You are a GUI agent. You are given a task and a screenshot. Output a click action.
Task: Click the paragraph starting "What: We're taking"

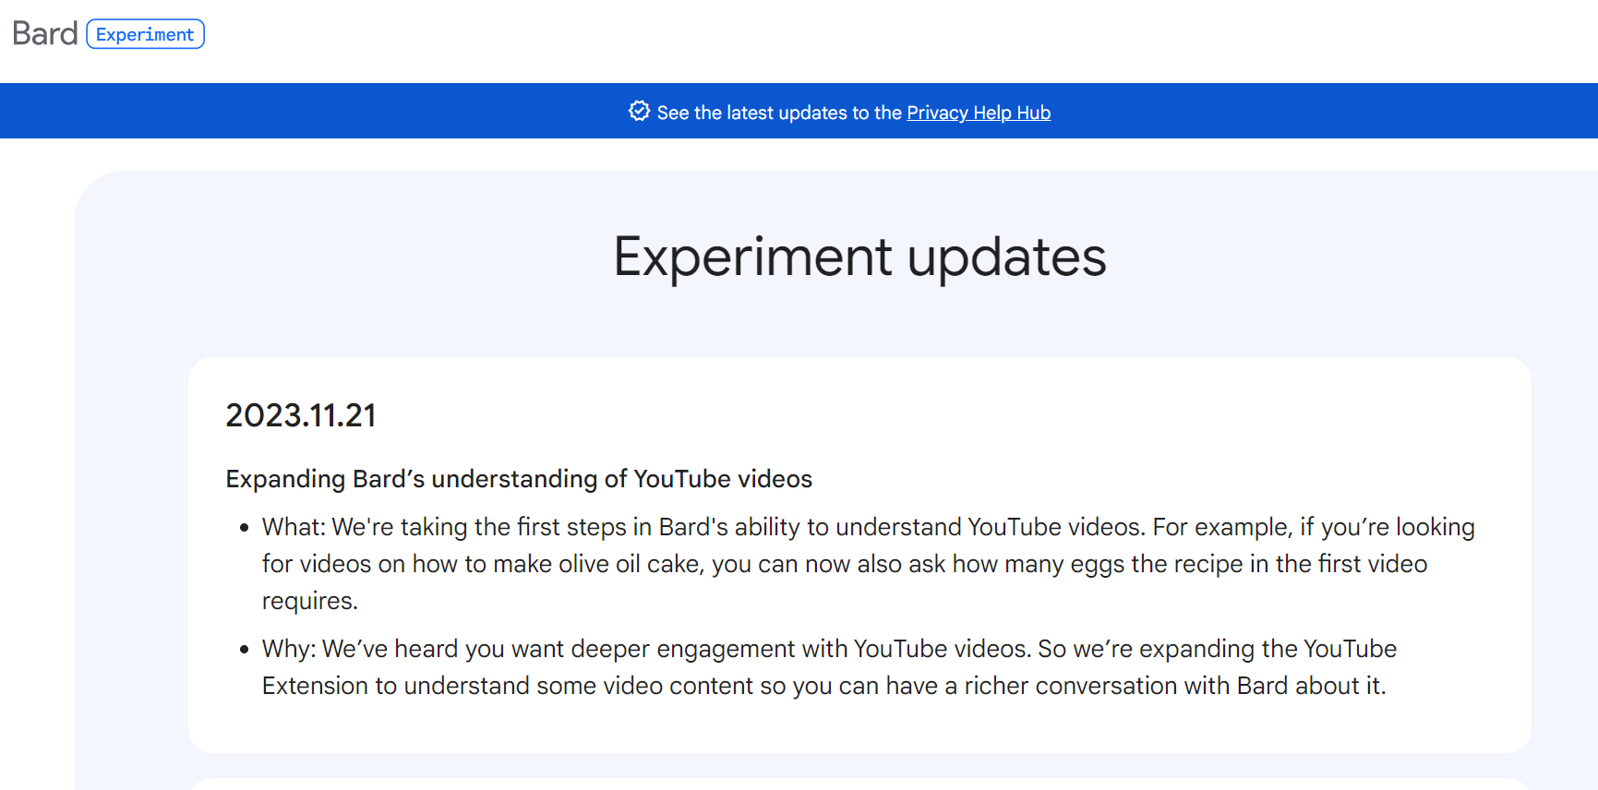click(x=868, y=564)
